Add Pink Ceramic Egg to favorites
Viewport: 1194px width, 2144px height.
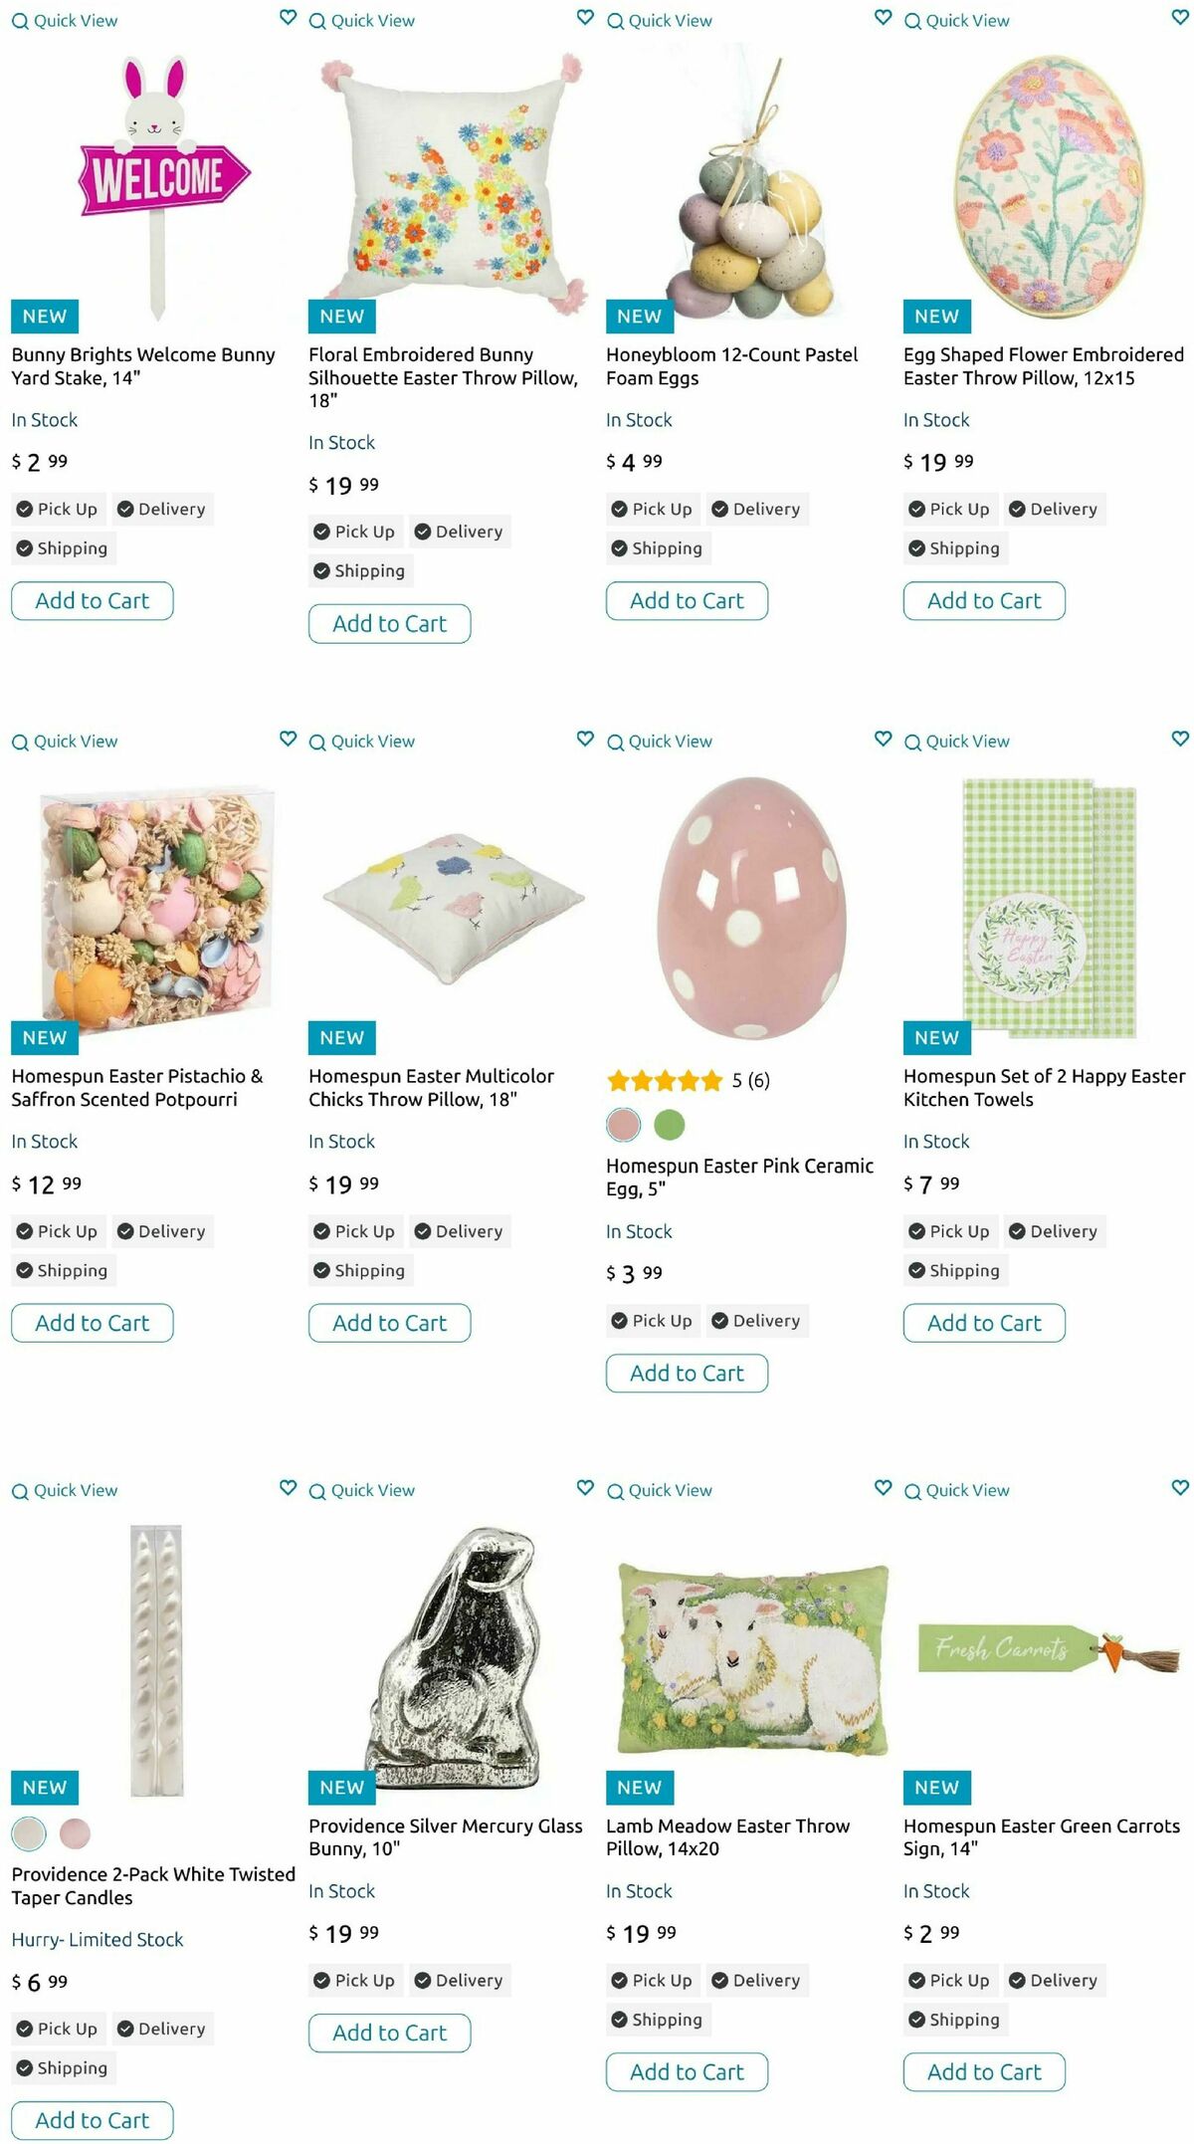pos(883,739)
